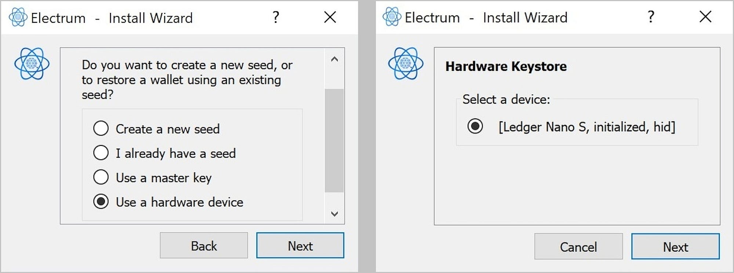Screen dimensions: 734x273
Task: Close the left Install Wizard window
Action: tap(330, 17)
